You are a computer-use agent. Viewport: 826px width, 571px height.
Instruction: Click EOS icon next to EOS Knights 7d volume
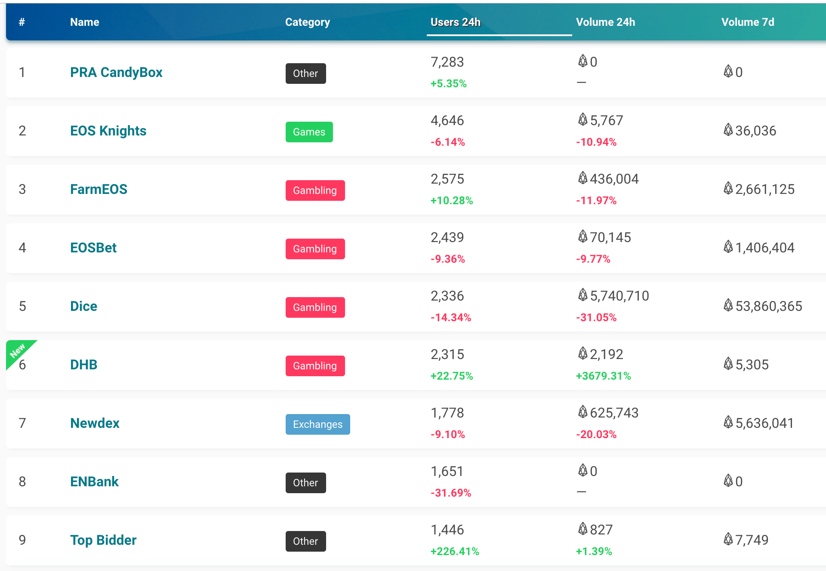pyautogui.click(x=728, y=130)
